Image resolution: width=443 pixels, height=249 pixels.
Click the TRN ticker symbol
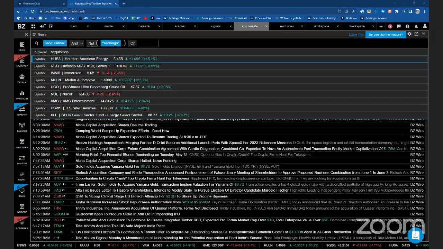click(x=57, y=208)
